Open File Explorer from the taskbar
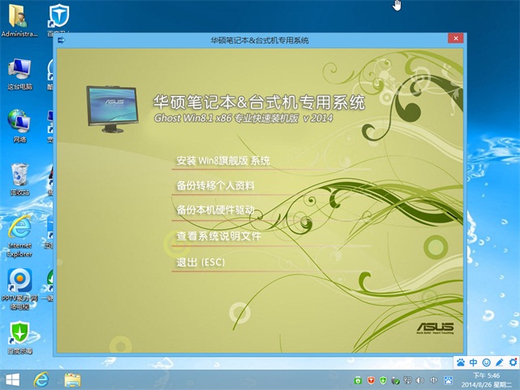Viewport: 520px width, 390px height. pos(72,379)
